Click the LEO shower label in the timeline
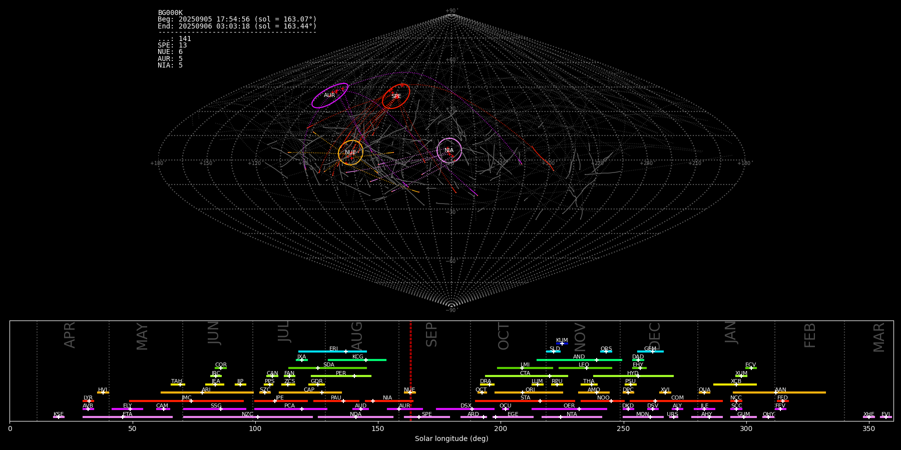The height and width of the screenshot is (450, 901). coord(584,365)
